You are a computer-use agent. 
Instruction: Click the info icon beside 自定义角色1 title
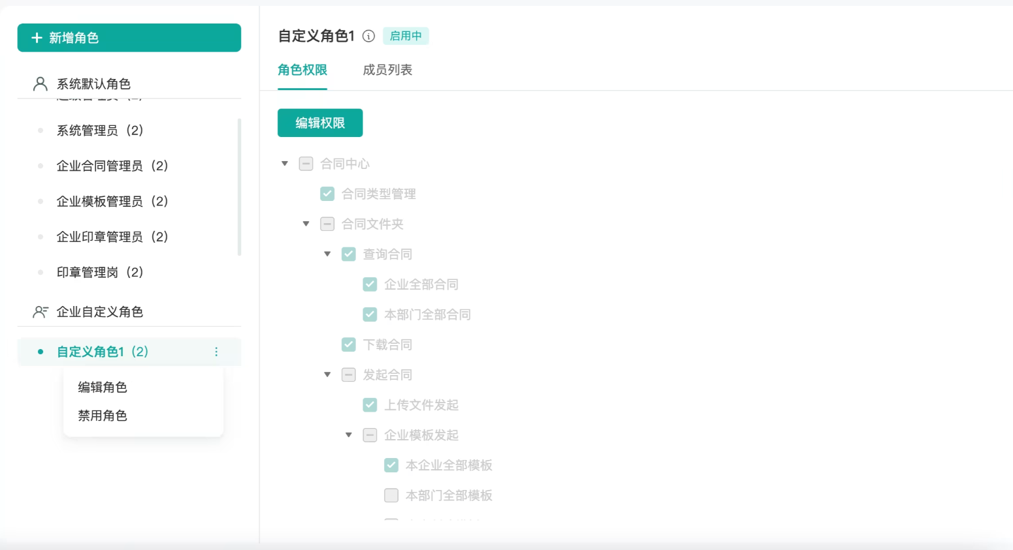[x=369, y=36]
